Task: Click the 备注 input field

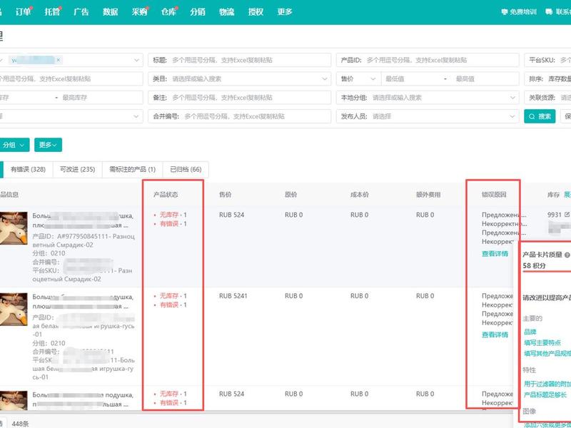Action: tap(239, 98)
